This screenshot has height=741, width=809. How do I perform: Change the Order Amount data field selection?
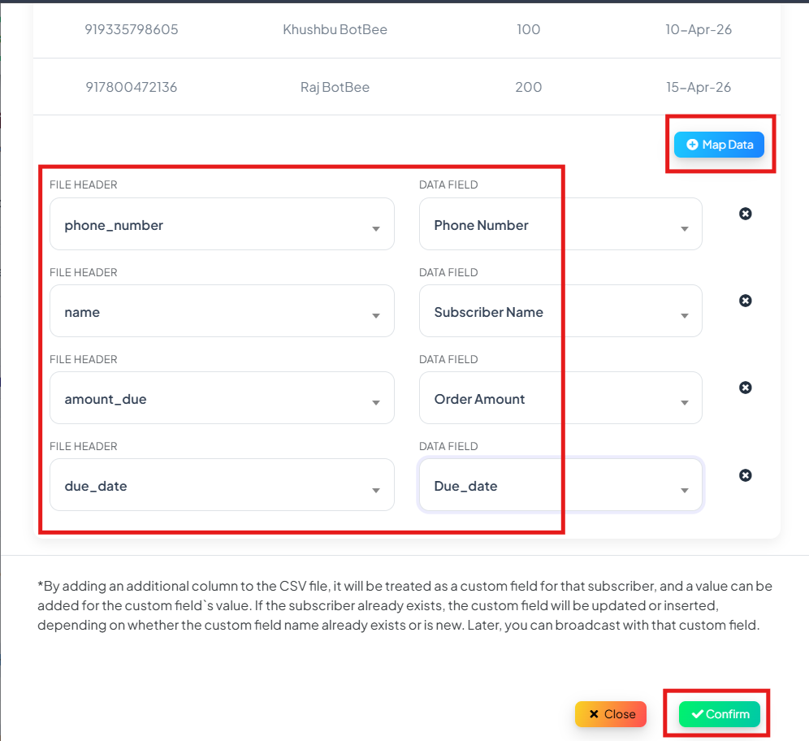[560, 398]
